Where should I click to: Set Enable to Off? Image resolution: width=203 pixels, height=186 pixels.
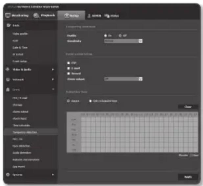(x=120, y=35)
